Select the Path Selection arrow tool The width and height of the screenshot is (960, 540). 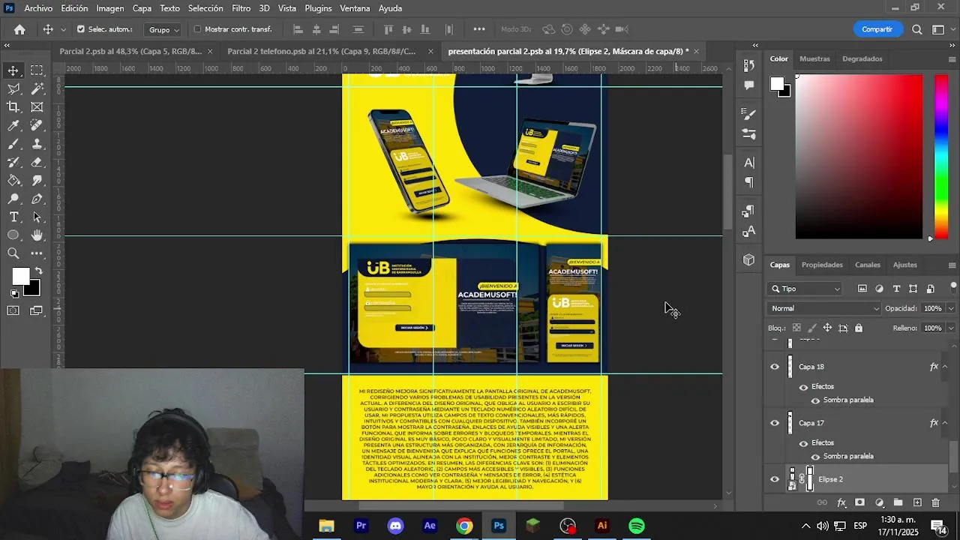click(x=37, y=217)
